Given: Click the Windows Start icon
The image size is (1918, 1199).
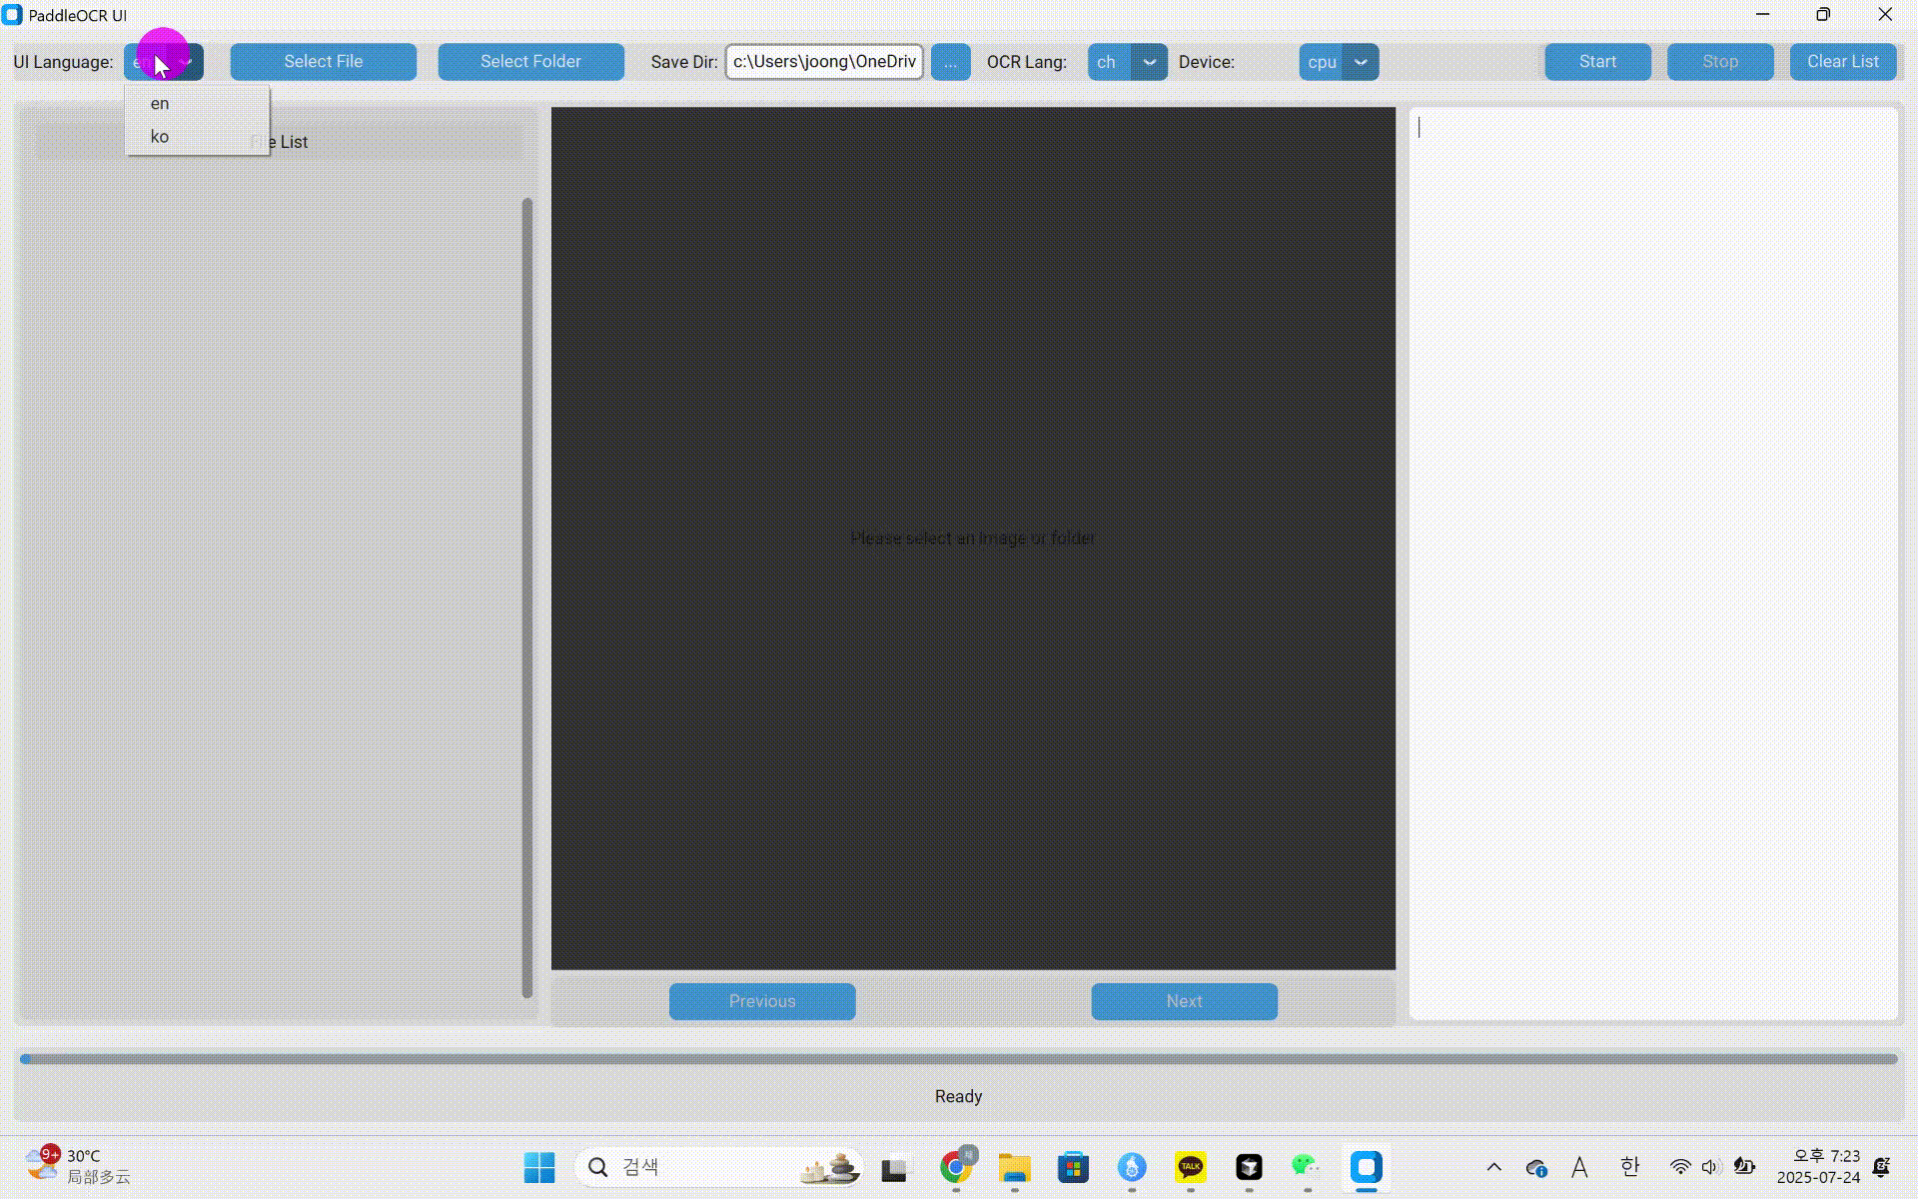Looking at the screenshot, I should point(539,1167).
